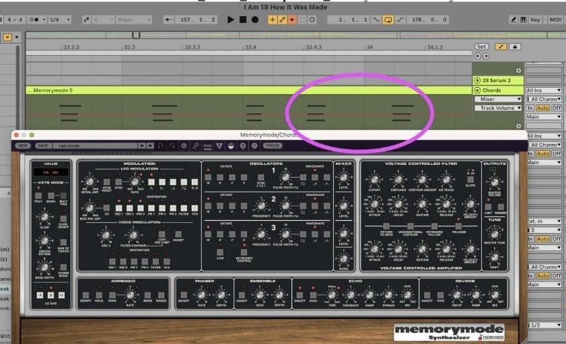The width and height of the screenshot is (566, 344).
Task: Toggle the Punch-In switch
Action: click(x=376, y=20)
